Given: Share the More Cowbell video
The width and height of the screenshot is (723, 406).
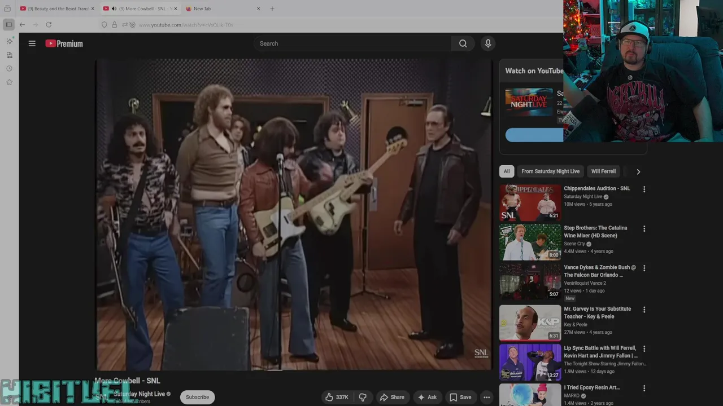Looking at the screenshot, I should point(392,397).
